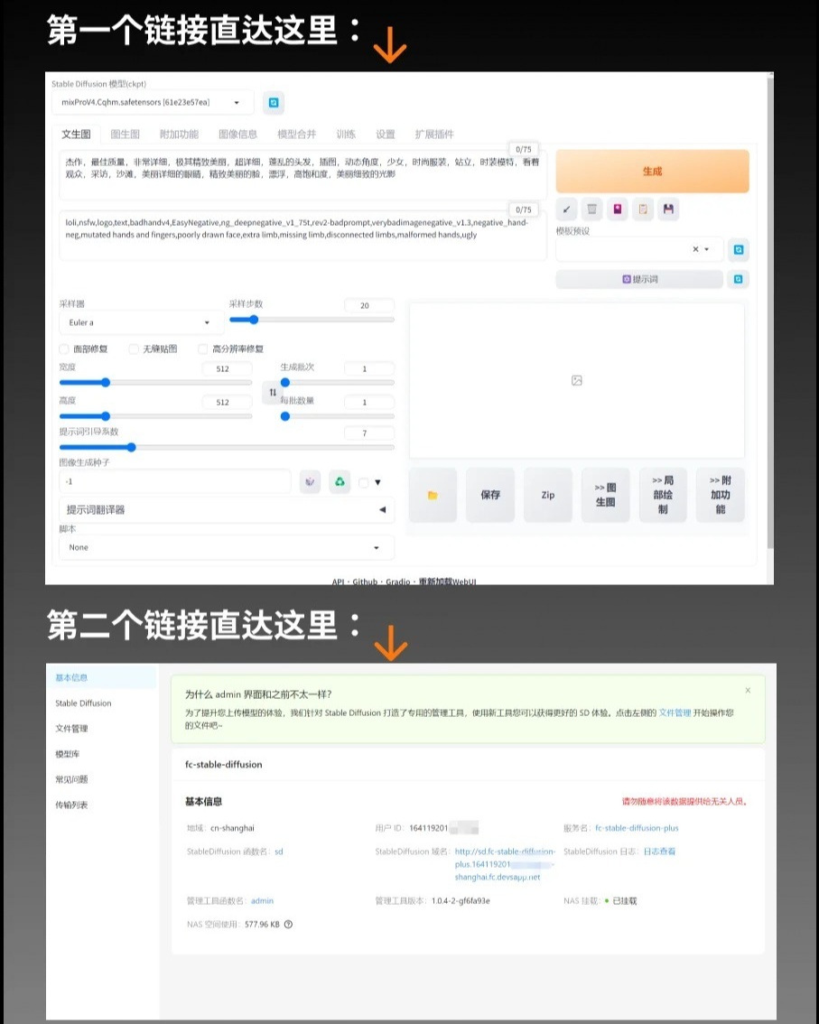Open the 扩展插件 tab
This screenshot has width=819, height=1024.
coord(434,134)
